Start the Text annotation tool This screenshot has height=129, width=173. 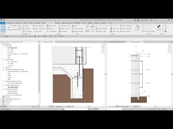[74, 26]
